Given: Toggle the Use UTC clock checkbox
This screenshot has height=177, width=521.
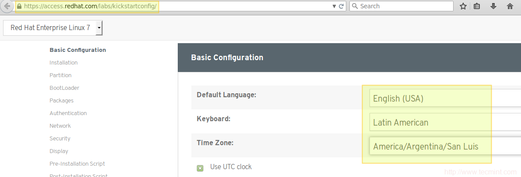Looking at the screenshot, I should tap(200, 168).
